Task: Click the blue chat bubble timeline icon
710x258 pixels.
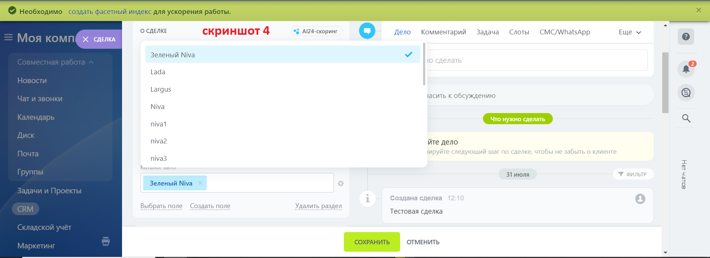Action: (x=367, y=31)
